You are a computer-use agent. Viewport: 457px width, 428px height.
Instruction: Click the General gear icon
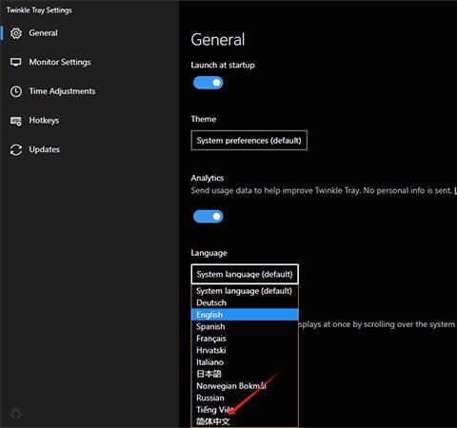tap(16, 33)
